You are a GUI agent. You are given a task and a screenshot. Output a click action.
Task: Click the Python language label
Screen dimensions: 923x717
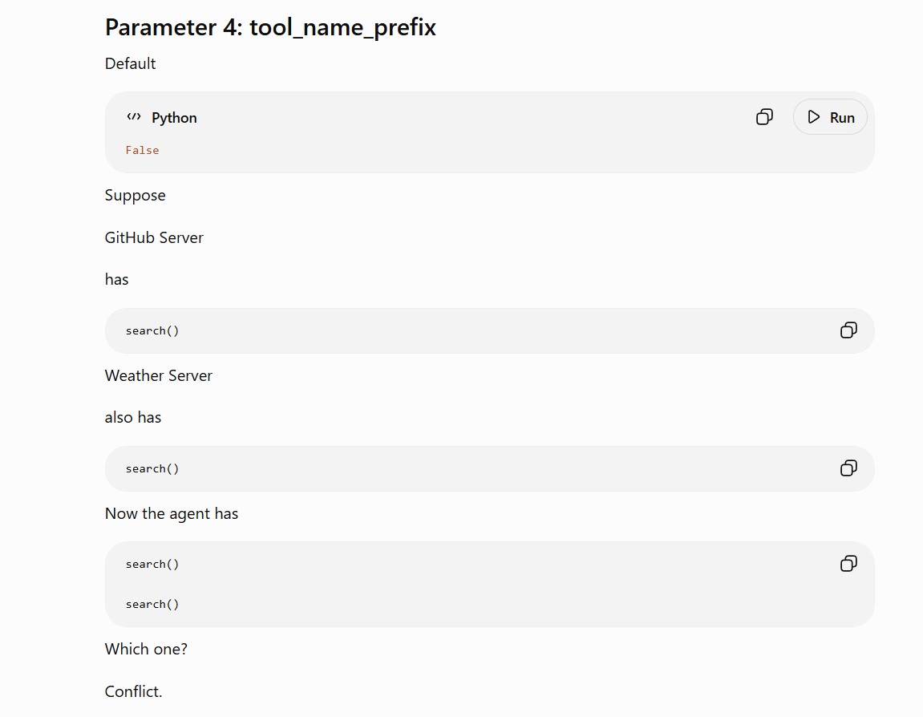(x=174, y=118)
